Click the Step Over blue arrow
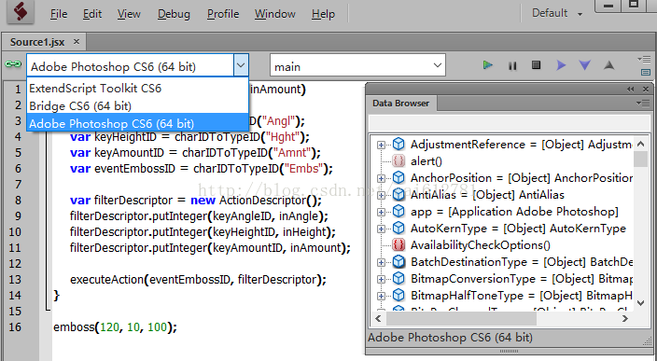The height and width of the screenshot is (361, 657). [561, 65]
